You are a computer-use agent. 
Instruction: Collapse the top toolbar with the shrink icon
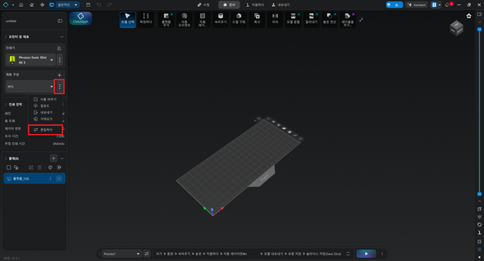[x=361, y=20]
